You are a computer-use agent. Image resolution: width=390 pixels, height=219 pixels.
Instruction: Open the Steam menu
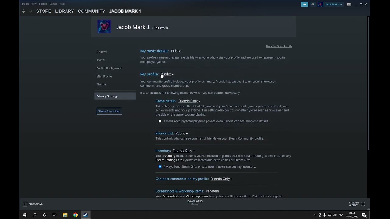pos(25,4)
